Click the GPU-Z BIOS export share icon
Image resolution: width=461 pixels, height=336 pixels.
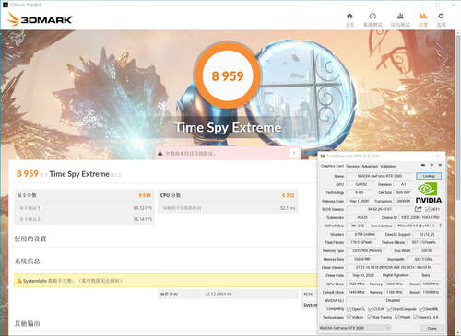click(418, 209)
